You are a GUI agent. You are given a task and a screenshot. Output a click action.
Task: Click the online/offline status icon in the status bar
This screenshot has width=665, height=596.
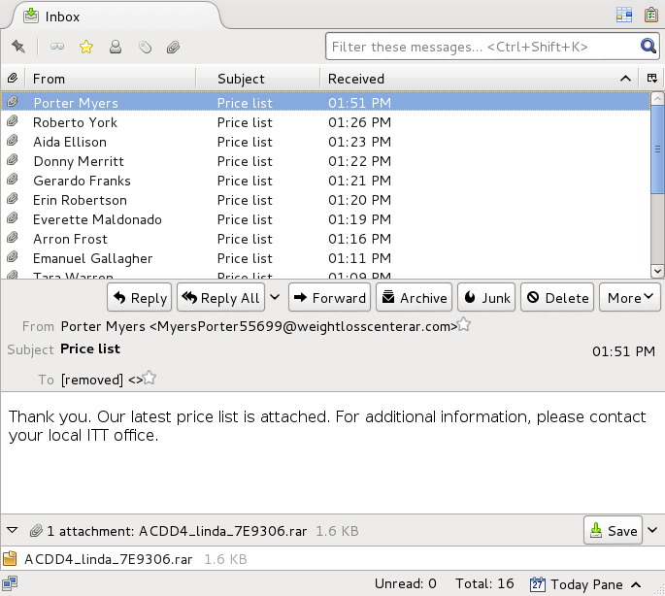[x=11, y=584]
